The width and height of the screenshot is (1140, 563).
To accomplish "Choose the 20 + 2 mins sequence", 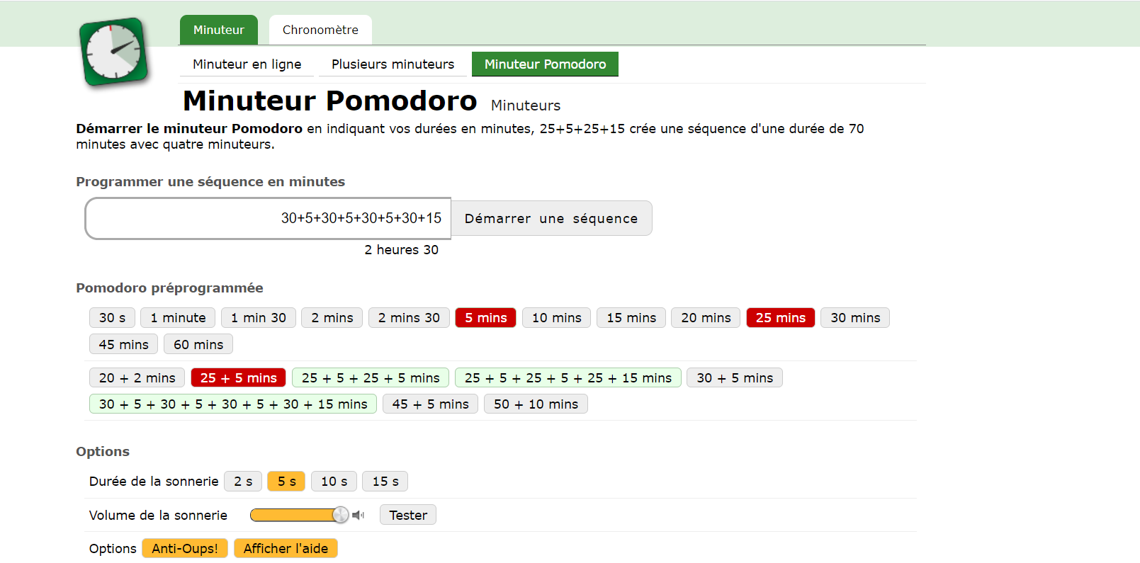I will point(137,378).
